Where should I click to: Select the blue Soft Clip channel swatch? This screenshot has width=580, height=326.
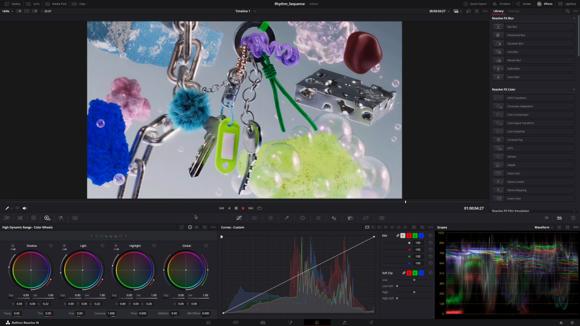point(422,273)
